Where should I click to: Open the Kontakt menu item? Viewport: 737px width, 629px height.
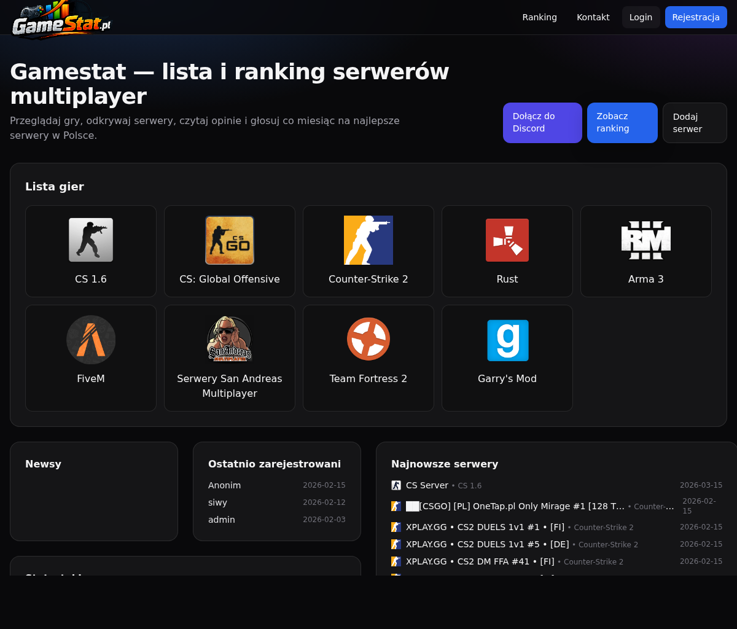(x=593, y=17)
